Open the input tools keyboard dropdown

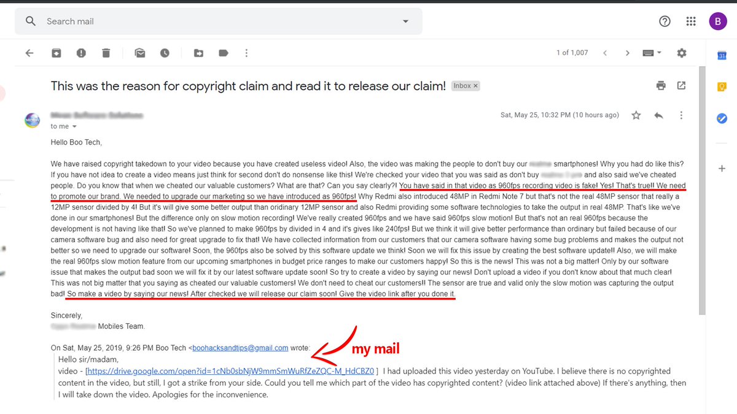pyautogui.click(x=652, y=53)
